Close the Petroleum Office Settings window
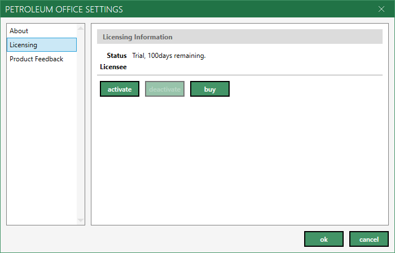This screenshot has width=395, height=253. 381,10
